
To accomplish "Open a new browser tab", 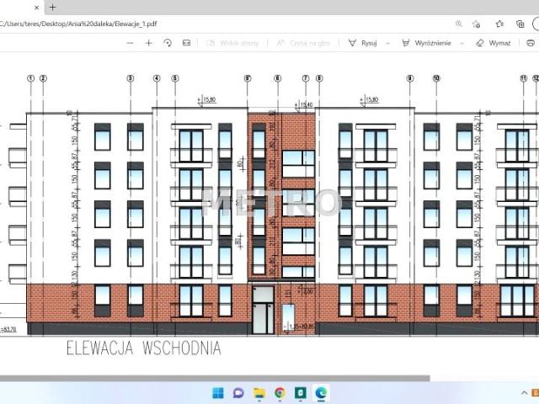I will tap(52, 7).
